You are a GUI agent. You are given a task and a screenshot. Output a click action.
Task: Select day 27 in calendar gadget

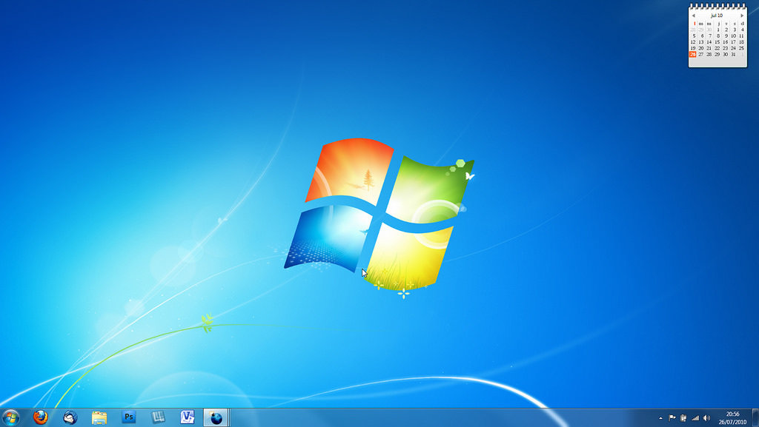701,55
